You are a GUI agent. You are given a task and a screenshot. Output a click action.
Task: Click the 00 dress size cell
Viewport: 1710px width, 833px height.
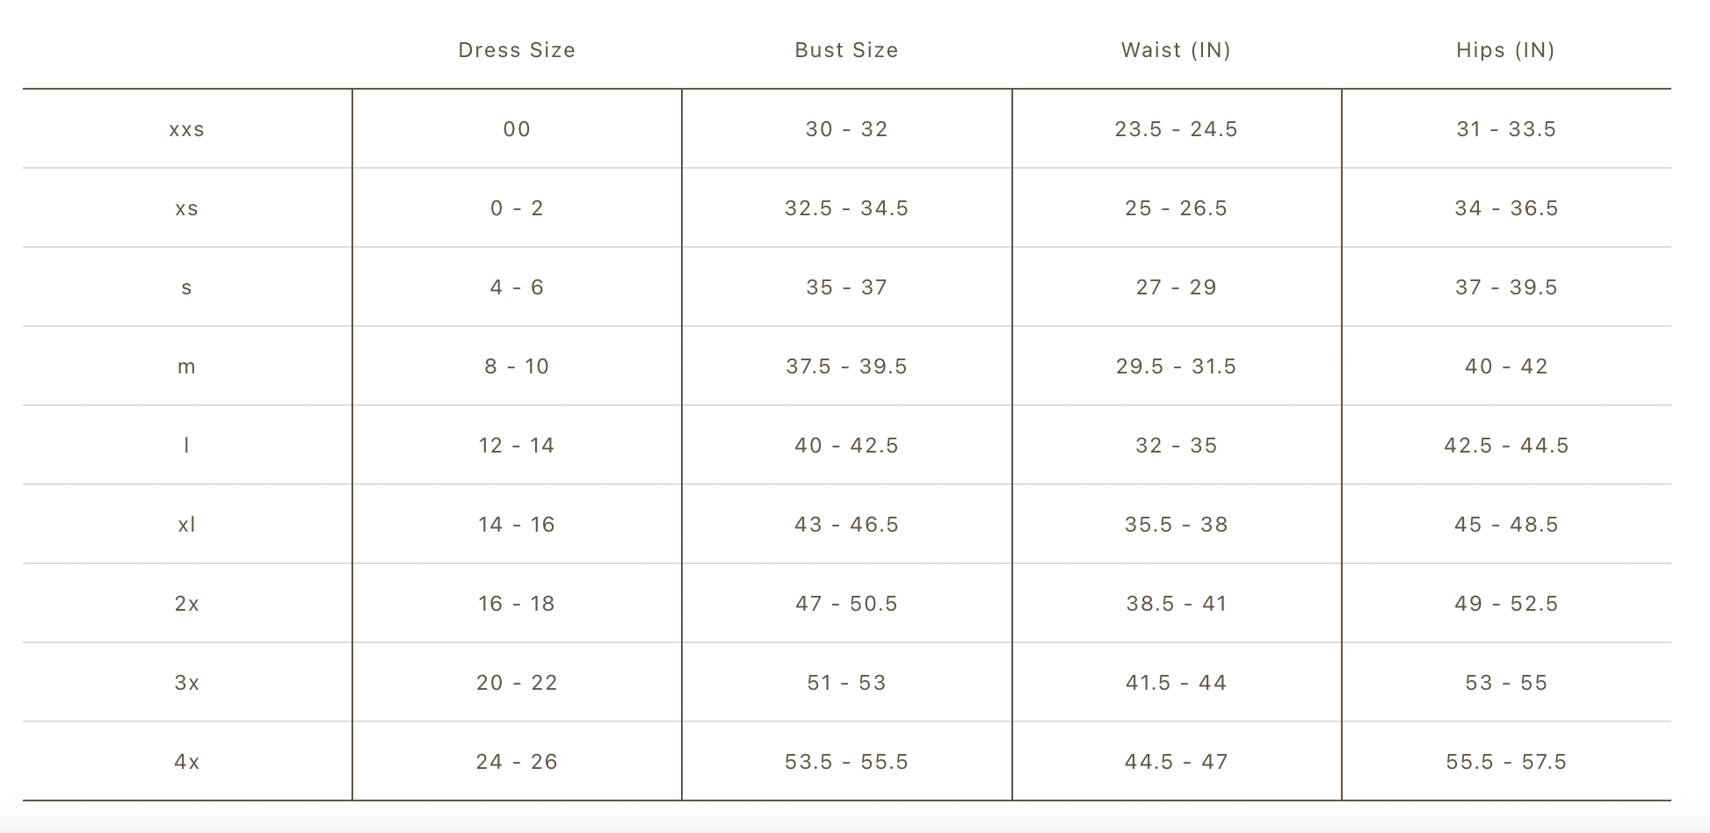[517, 129]
